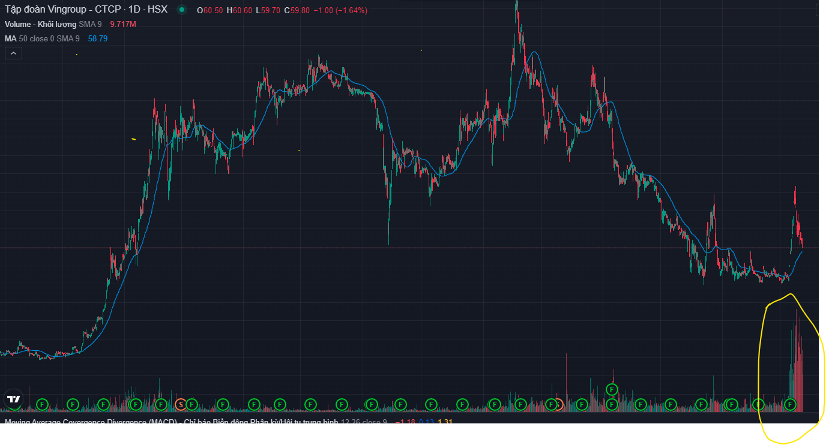Click the HSX exchange label
This screenshot has height=445, width=826.
point(157,10)
